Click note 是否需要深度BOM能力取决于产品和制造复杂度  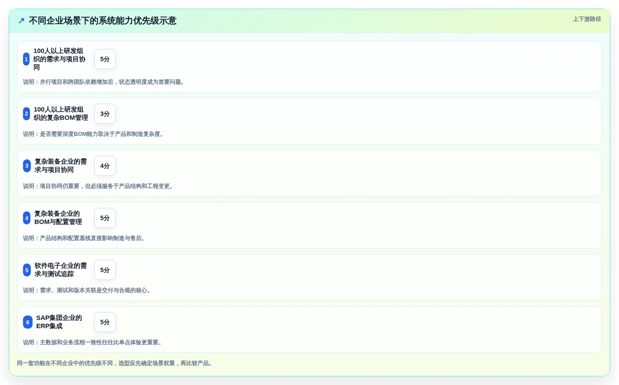click(95, 134)
